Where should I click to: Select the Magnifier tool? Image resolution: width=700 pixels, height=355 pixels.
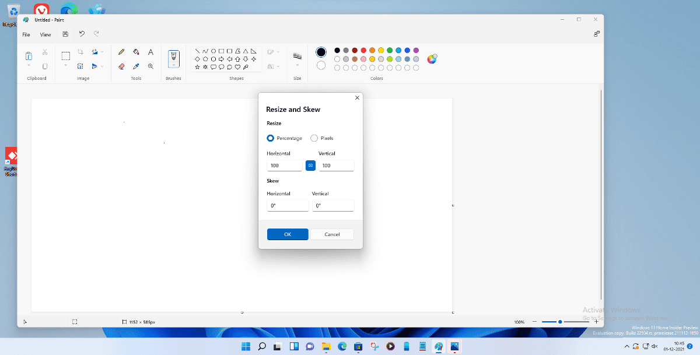click(150, 66)
